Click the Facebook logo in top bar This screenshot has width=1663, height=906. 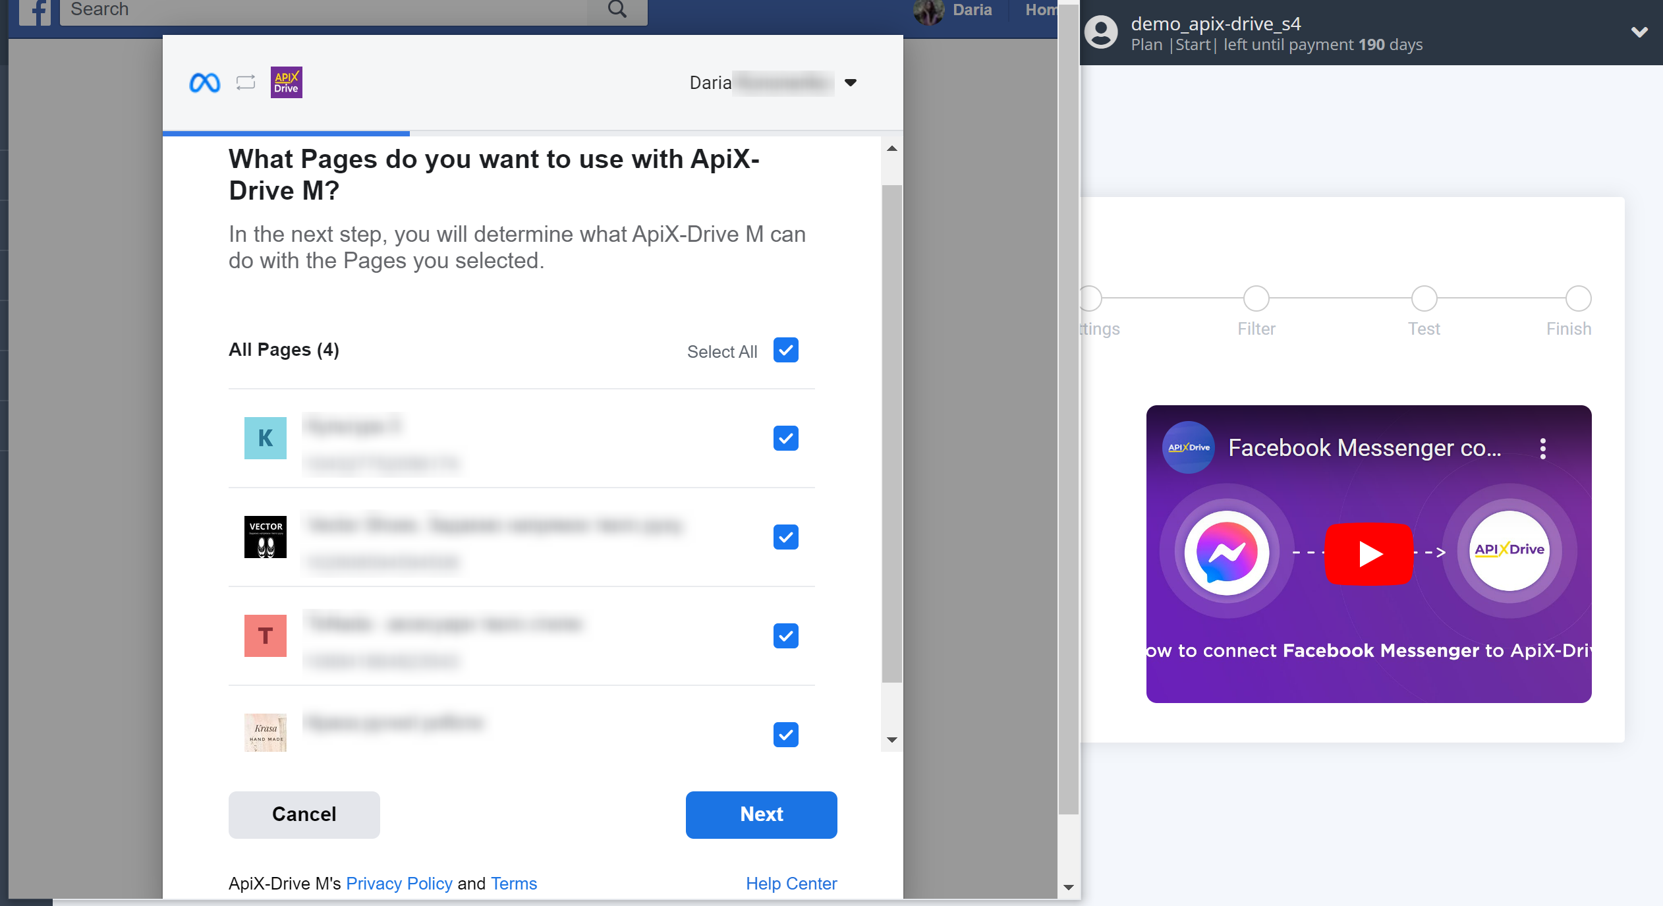(35, 12)
